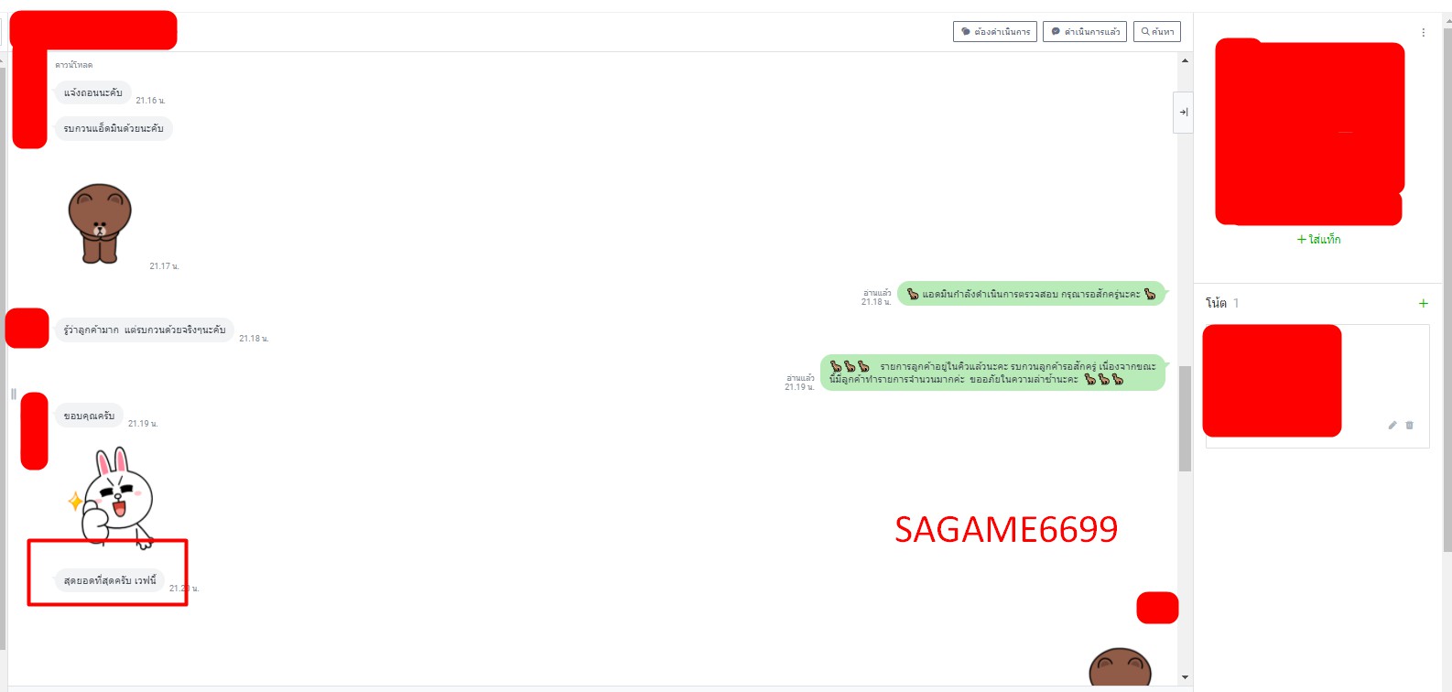Add a new note with plus icon
Image resolution: width=1452 pixels, height=692 pixels.
tap(1423, 303)
